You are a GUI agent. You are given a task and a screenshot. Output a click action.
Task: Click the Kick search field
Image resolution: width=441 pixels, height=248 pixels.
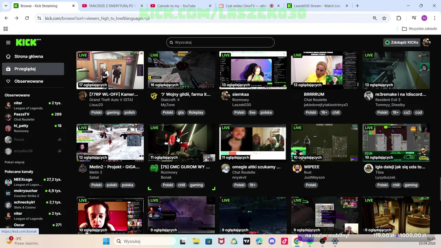tap(220, 42)
